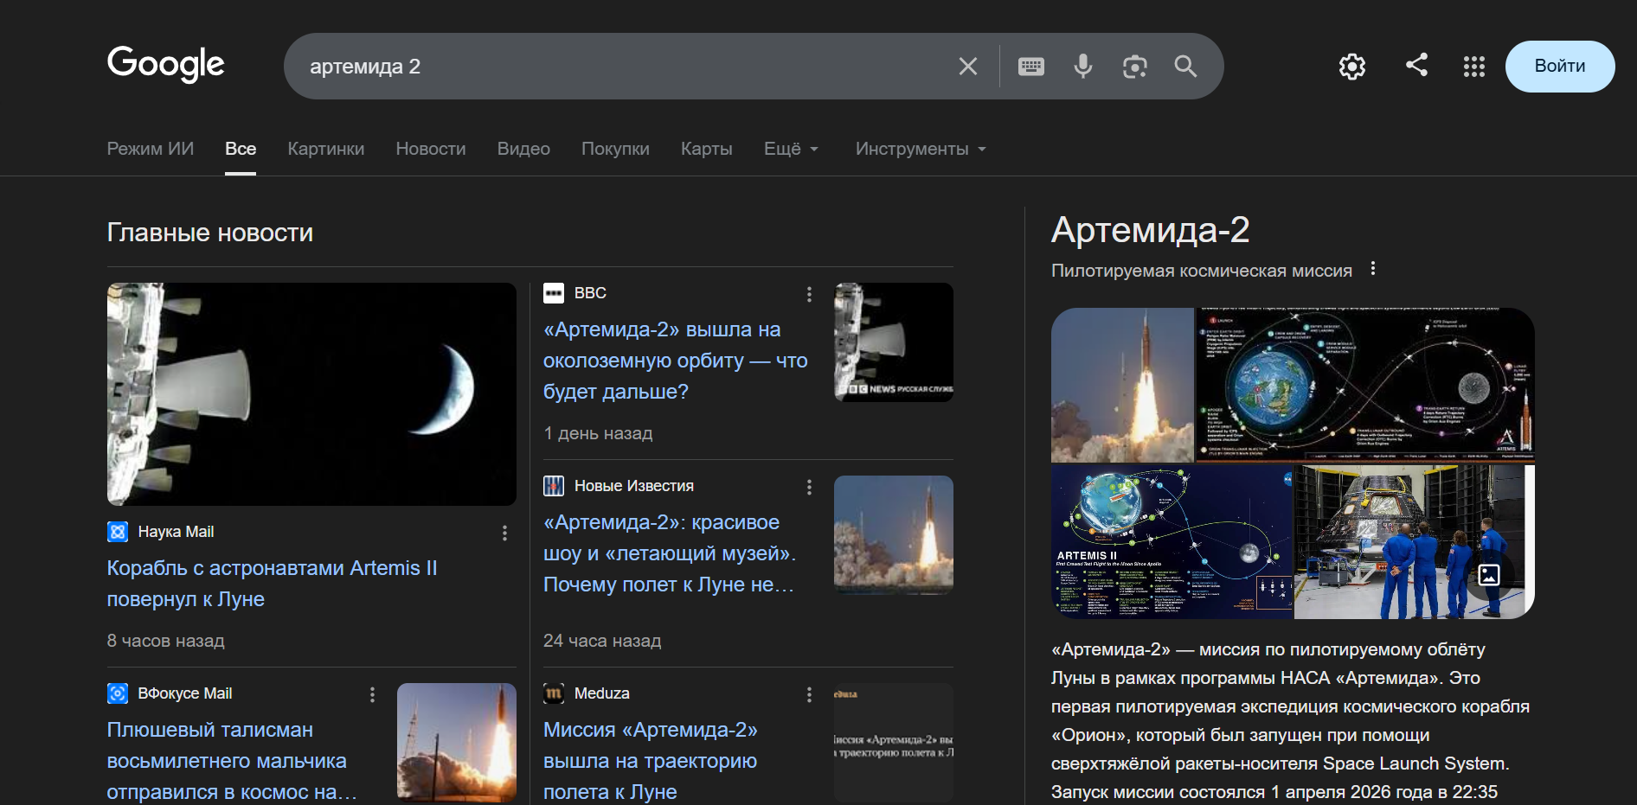Open search by image camera icon
The width and height of the screenshot is (1637, 805).
[x=1134, y=67]
